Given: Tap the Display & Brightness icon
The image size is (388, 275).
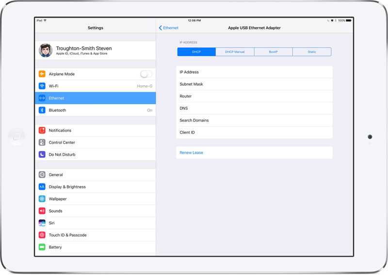Looking at the screenshot, I should [x=42, y=187].
